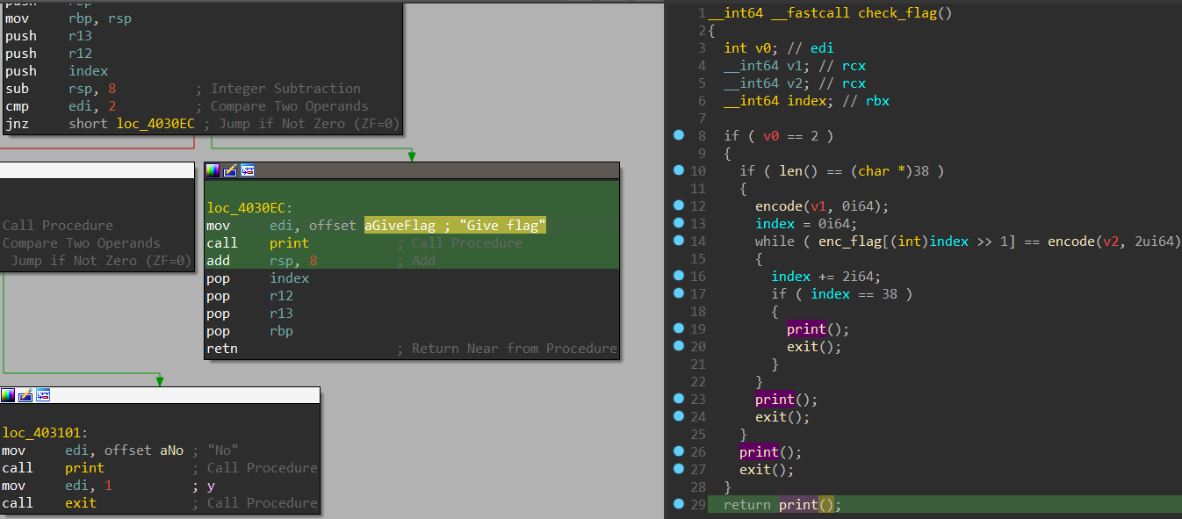The image size is (1182, 519).
Task: Click the graph group icon of the loc_4030EC node
Action: [x=248, y=170]
